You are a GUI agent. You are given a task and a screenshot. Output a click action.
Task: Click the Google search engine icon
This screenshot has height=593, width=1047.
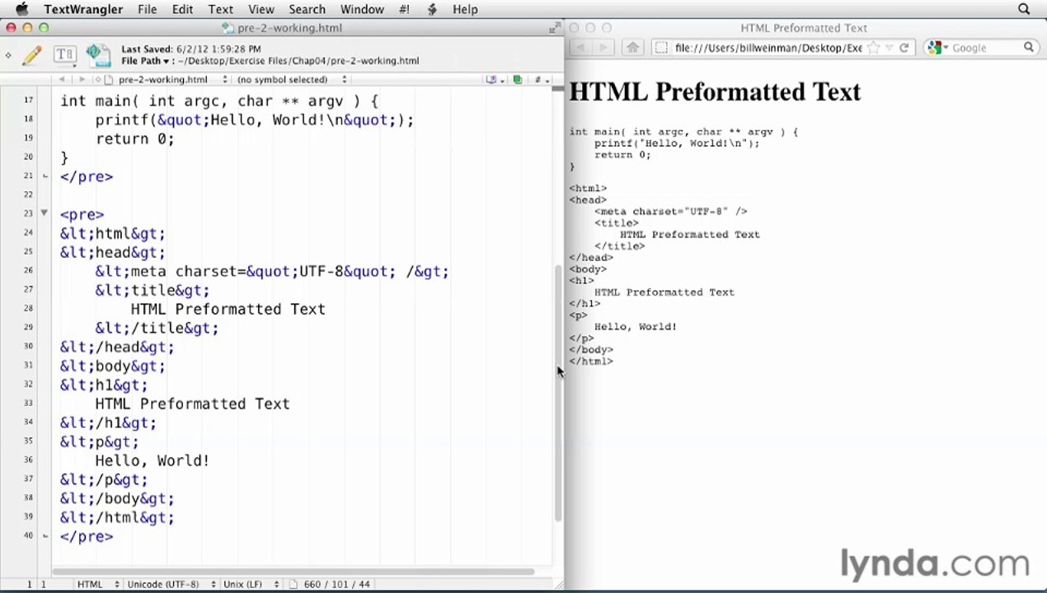coord(934,48)
